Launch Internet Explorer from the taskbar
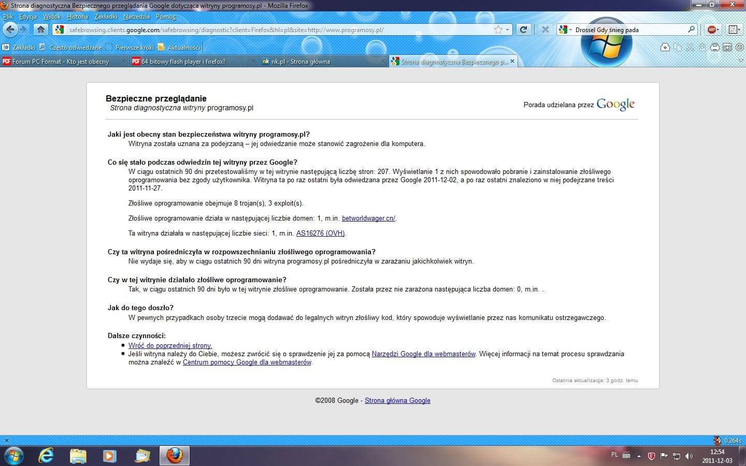This screenshot has width=746, height=466. 47,456
